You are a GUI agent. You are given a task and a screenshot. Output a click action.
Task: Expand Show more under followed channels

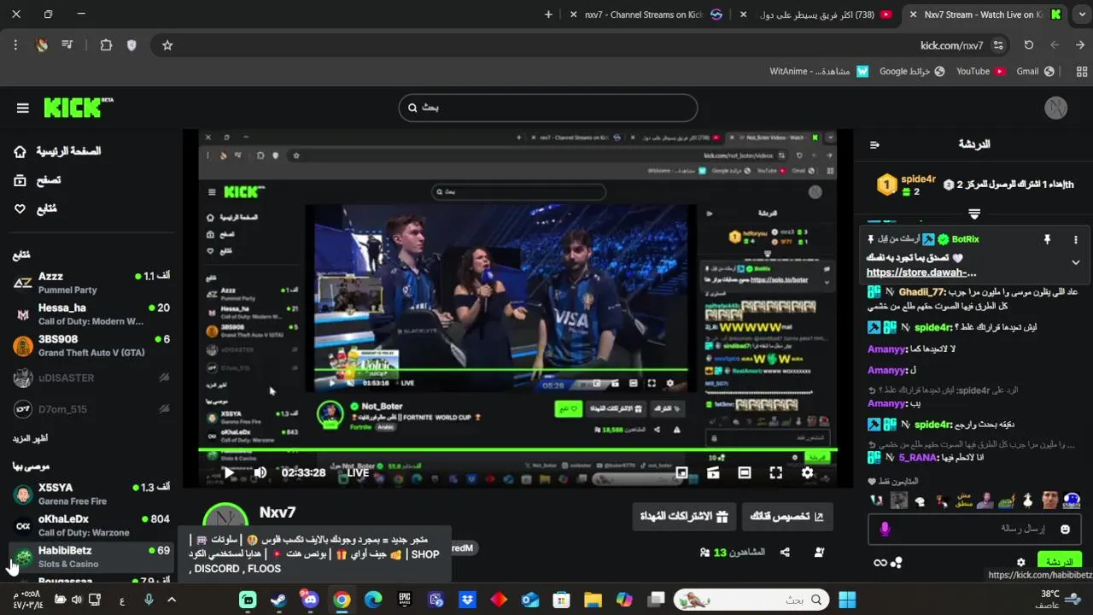coord(30,438)
